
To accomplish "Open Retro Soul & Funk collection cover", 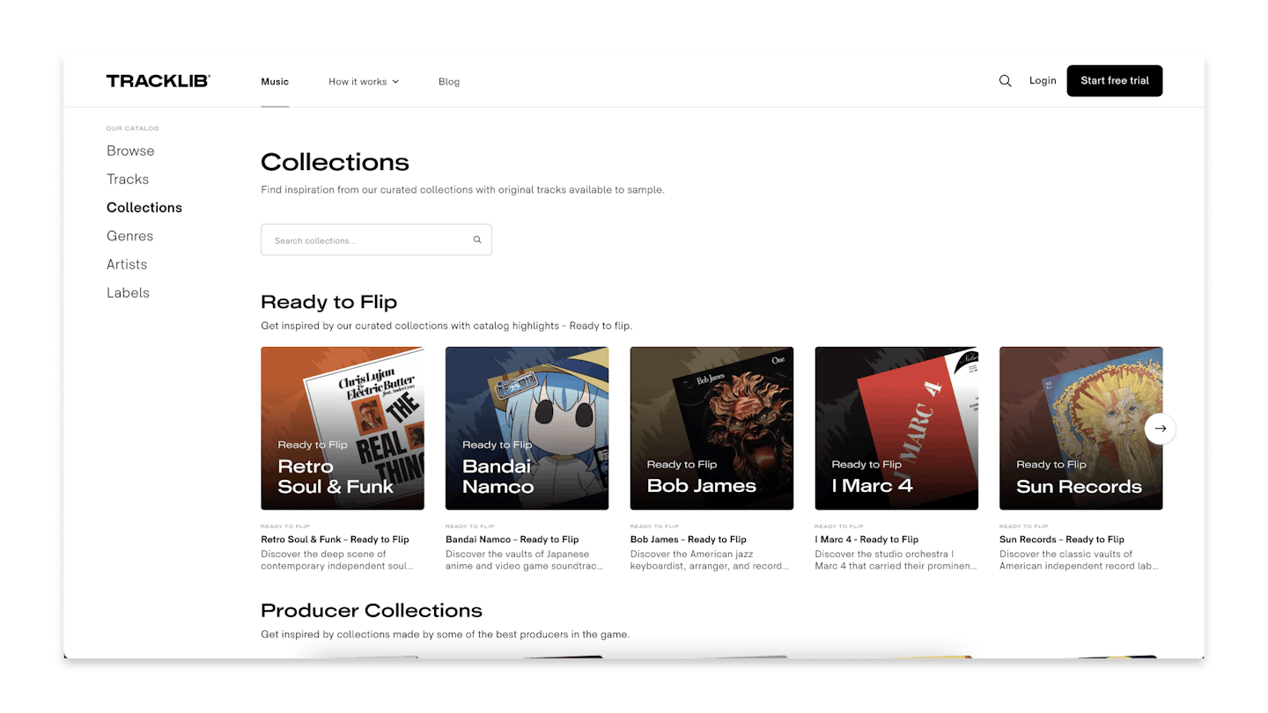I will pos(343,428).
